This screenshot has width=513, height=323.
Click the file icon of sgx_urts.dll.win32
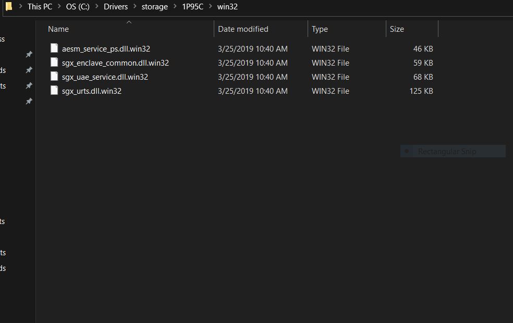pos(54,90)
